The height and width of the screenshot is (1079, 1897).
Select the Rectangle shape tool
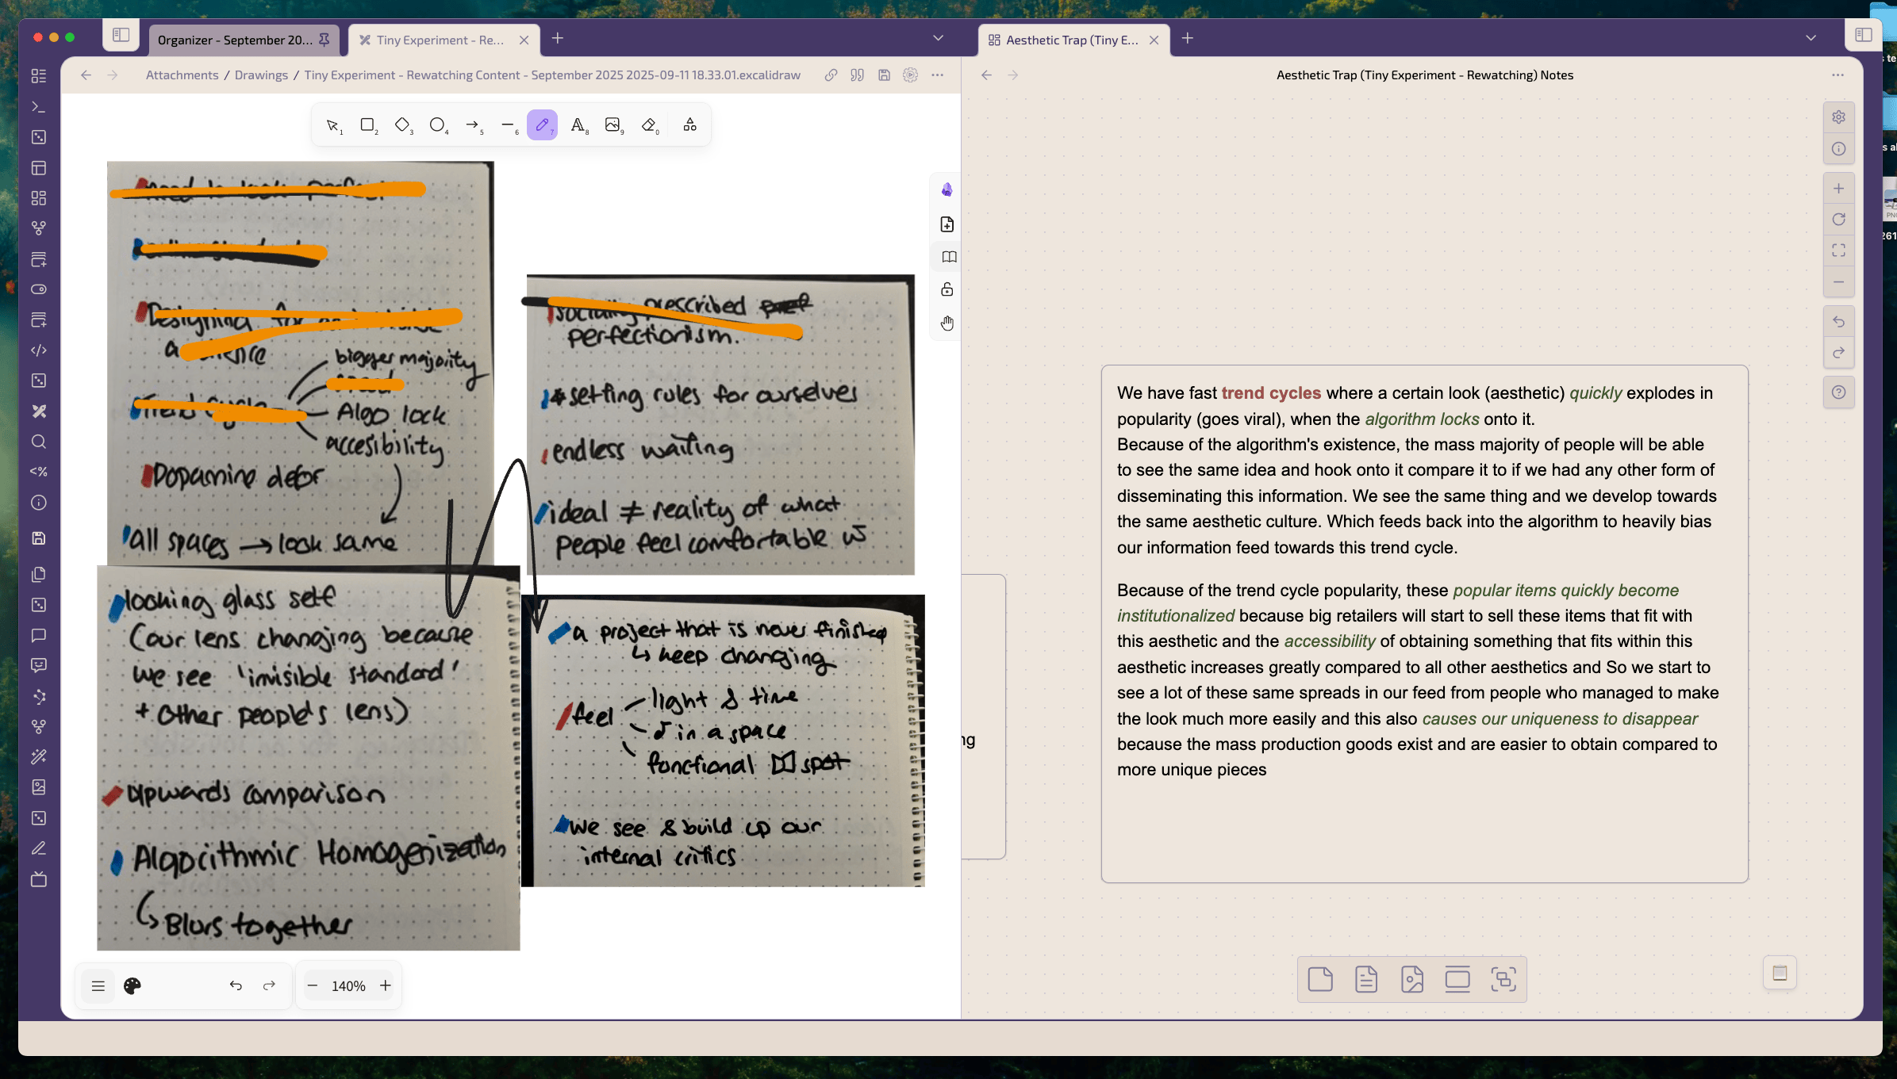tap(367, 124)
